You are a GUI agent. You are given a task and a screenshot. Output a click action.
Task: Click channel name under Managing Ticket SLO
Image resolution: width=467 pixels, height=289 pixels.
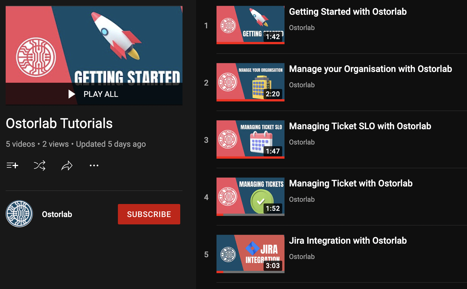pyautogui.click(x=302, y=142)
